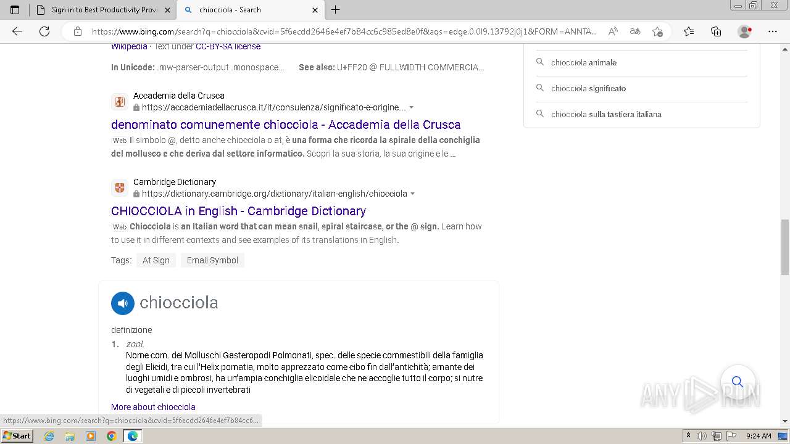Click the accademiadellacrusca.it result URL

click(274, 107)
